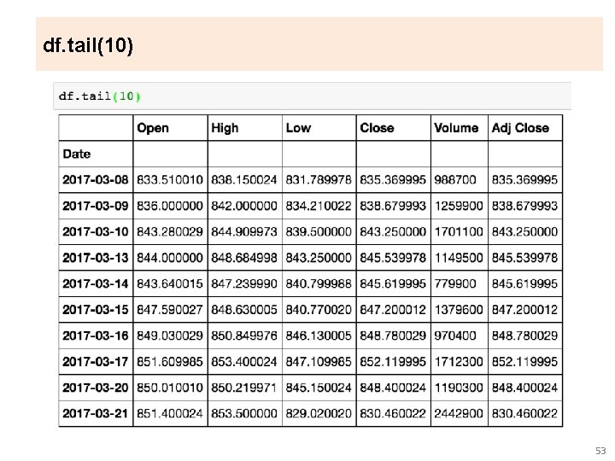Click High value 853.500000
Image resolution: width=615 pixels, height=461 pixels.
click(244, 413)
